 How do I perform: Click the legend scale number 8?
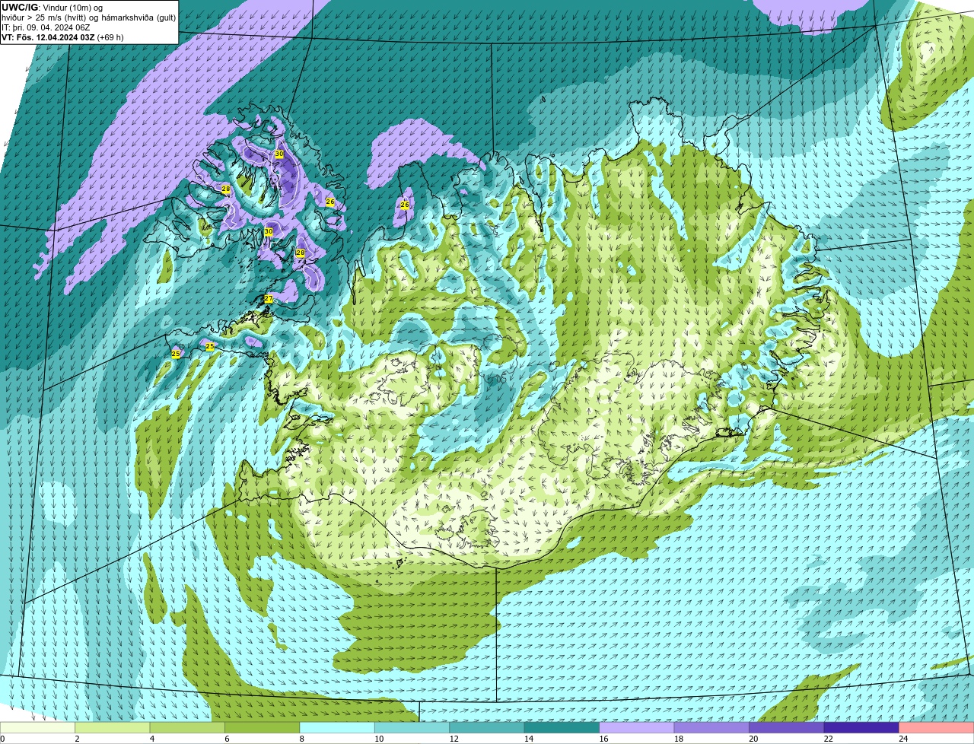pyautogui.click(x=301, y=739)
